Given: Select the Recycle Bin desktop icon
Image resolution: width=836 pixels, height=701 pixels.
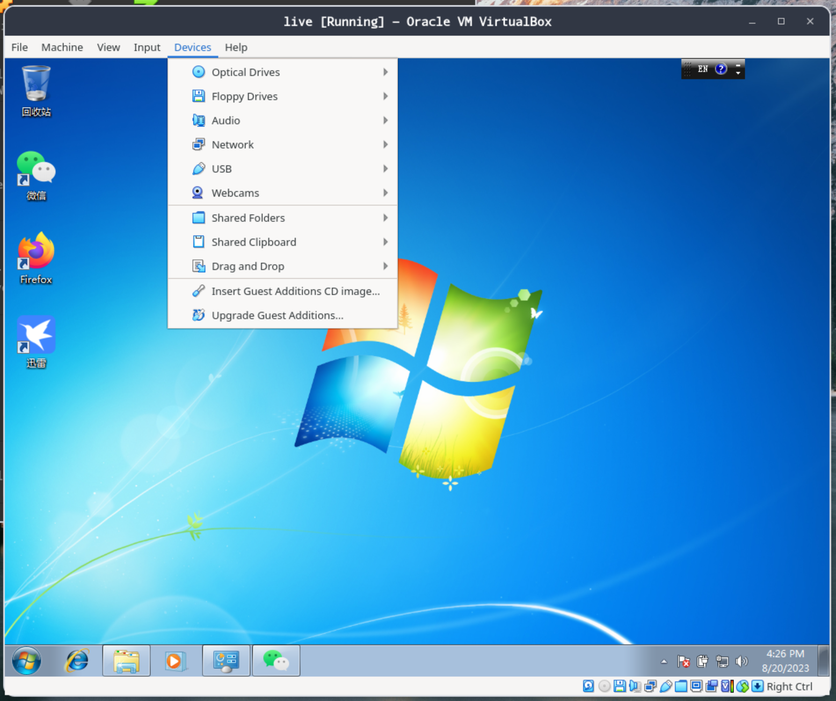Looking at the screenshot, I should pos(36,91).
